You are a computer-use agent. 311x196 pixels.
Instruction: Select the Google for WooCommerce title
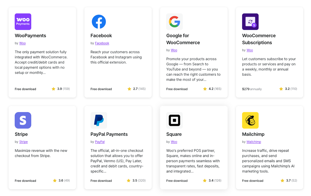pyautogui.click(x=183, y=39)
